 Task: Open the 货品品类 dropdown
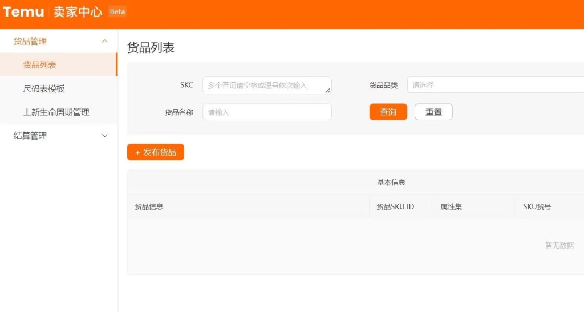494,85
